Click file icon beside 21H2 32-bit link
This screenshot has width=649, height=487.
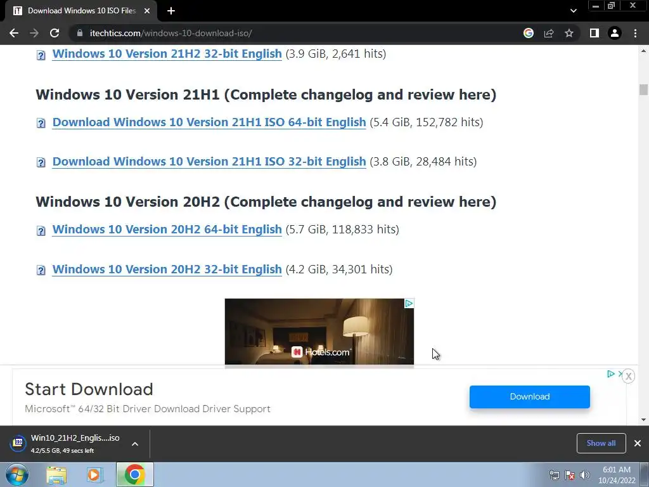[41, 55]
